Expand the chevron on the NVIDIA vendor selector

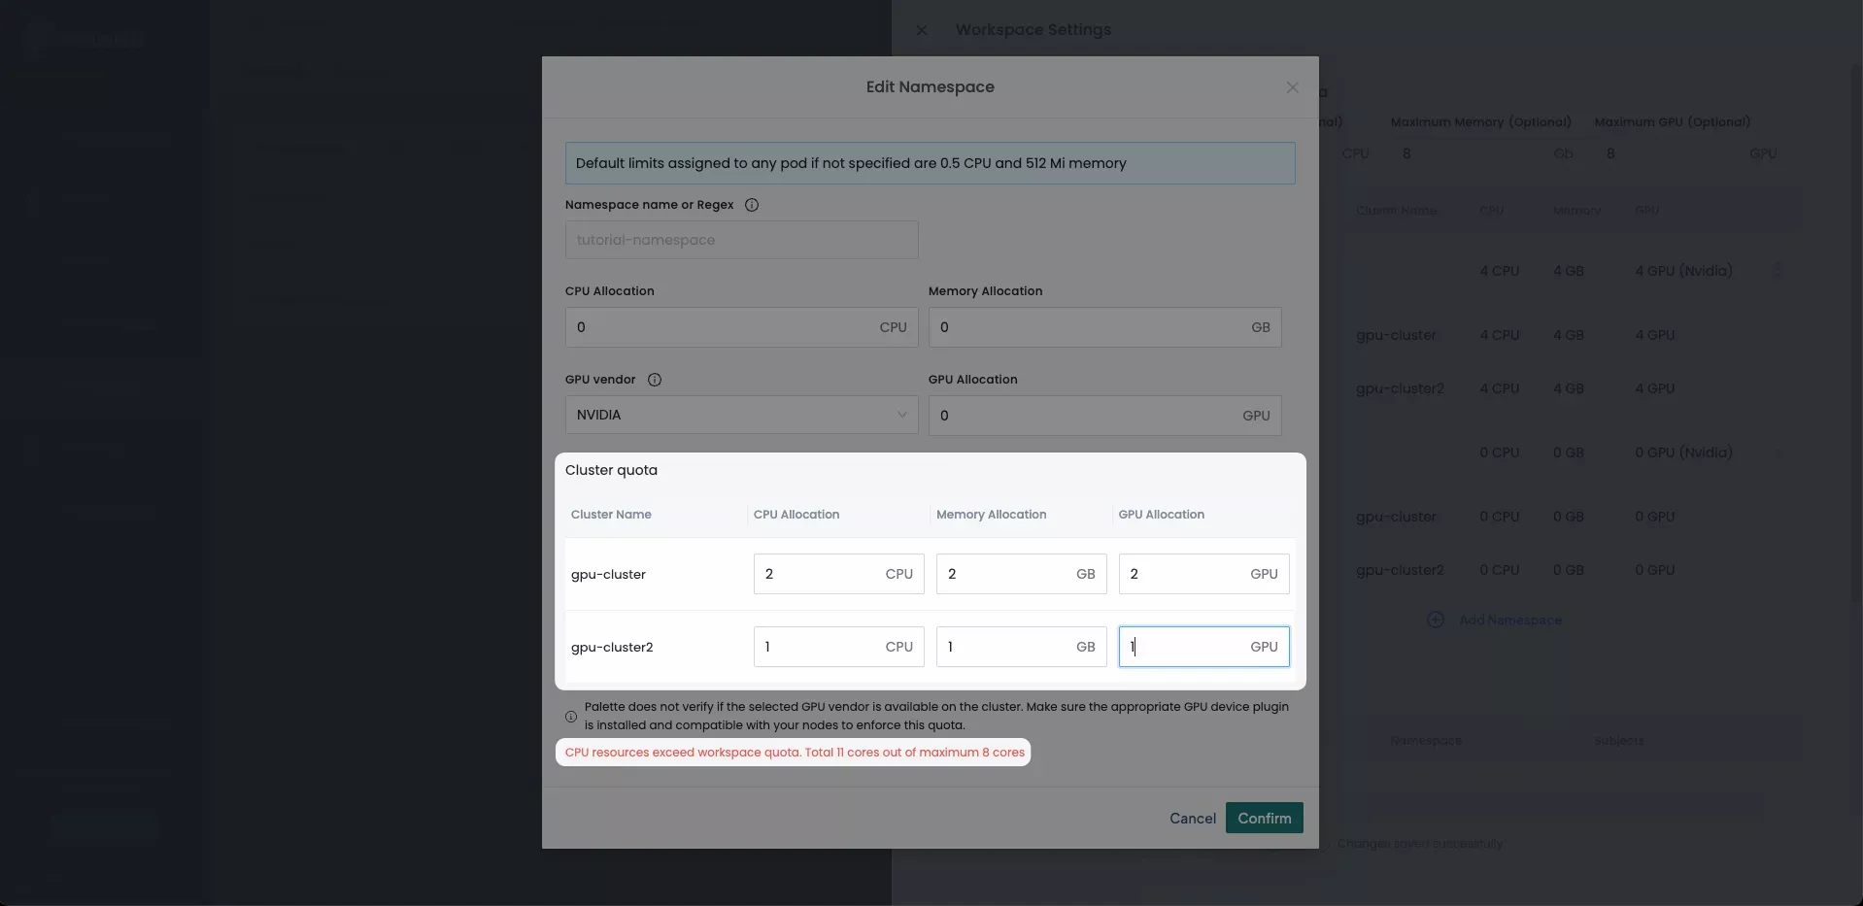902,415
